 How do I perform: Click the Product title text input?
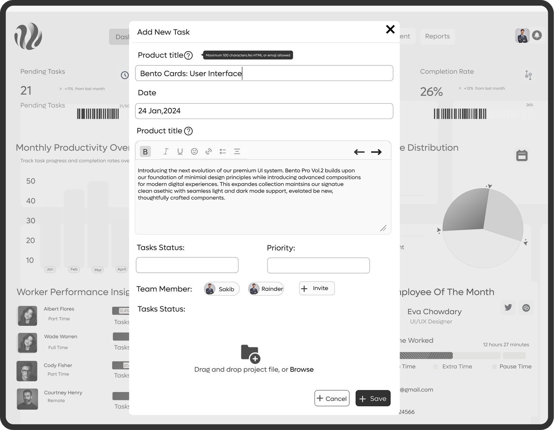pos(264,73)
